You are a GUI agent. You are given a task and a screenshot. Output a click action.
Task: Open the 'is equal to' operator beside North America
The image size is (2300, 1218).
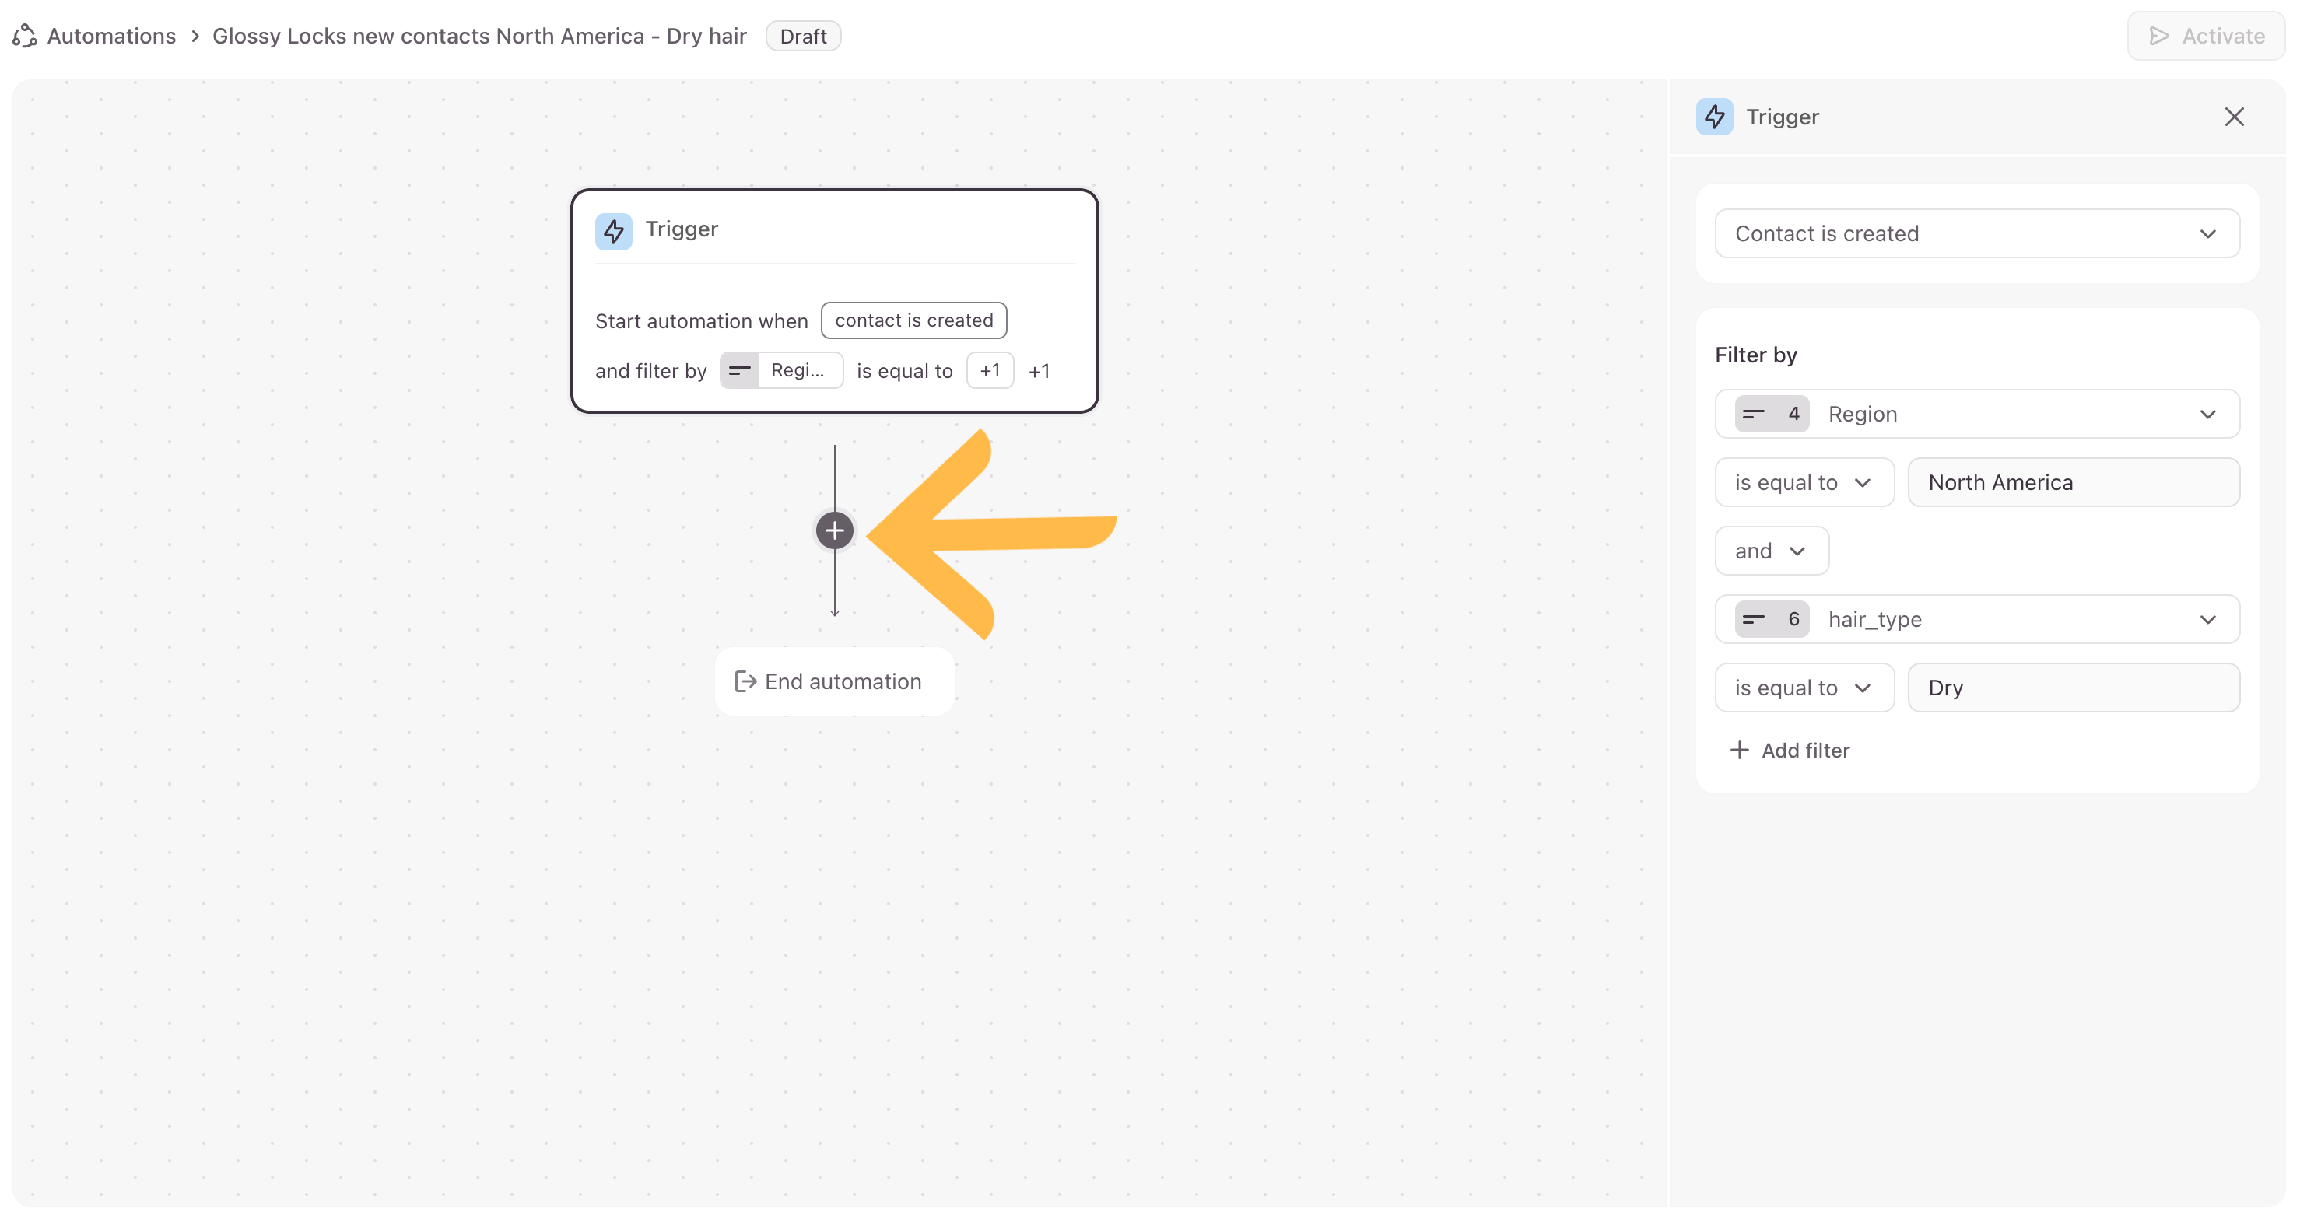1803,483
